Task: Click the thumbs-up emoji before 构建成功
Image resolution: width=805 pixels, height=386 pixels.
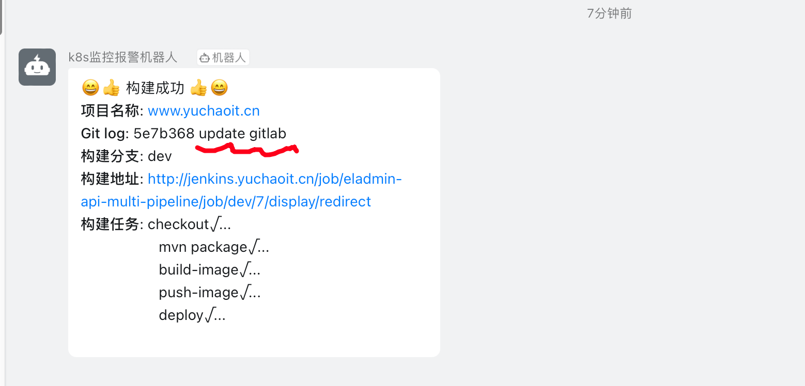Action: [x=111, y=88]
